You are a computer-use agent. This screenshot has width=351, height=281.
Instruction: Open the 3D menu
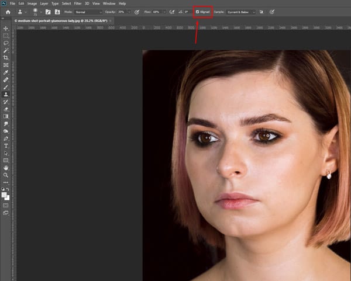point(87,4)
